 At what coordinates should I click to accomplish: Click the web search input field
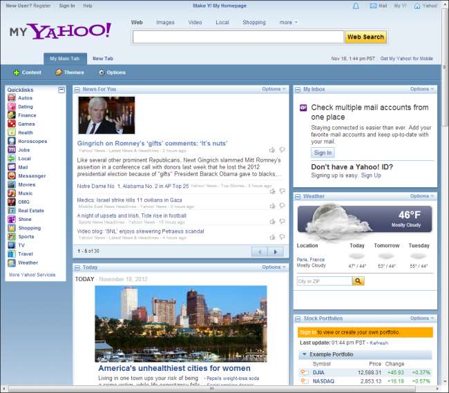(238, 37)
